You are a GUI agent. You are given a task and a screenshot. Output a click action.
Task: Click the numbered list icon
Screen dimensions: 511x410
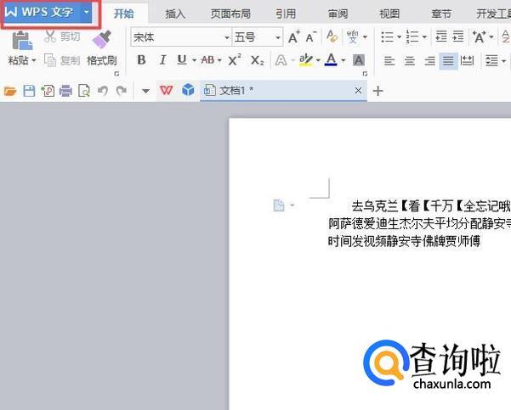click(412, 37)
